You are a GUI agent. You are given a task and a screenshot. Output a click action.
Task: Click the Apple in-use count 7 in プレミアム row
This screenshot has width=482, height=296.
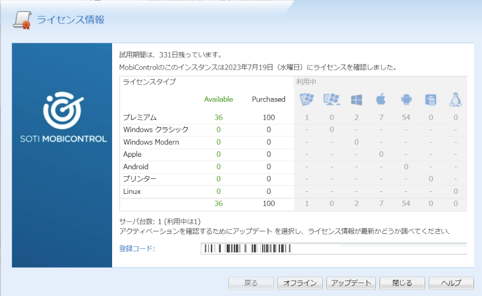pos(381,118)
